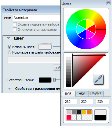Switch to the L*a*b* tab
Viewport: 112px width, 126px height.
[96, 94]
